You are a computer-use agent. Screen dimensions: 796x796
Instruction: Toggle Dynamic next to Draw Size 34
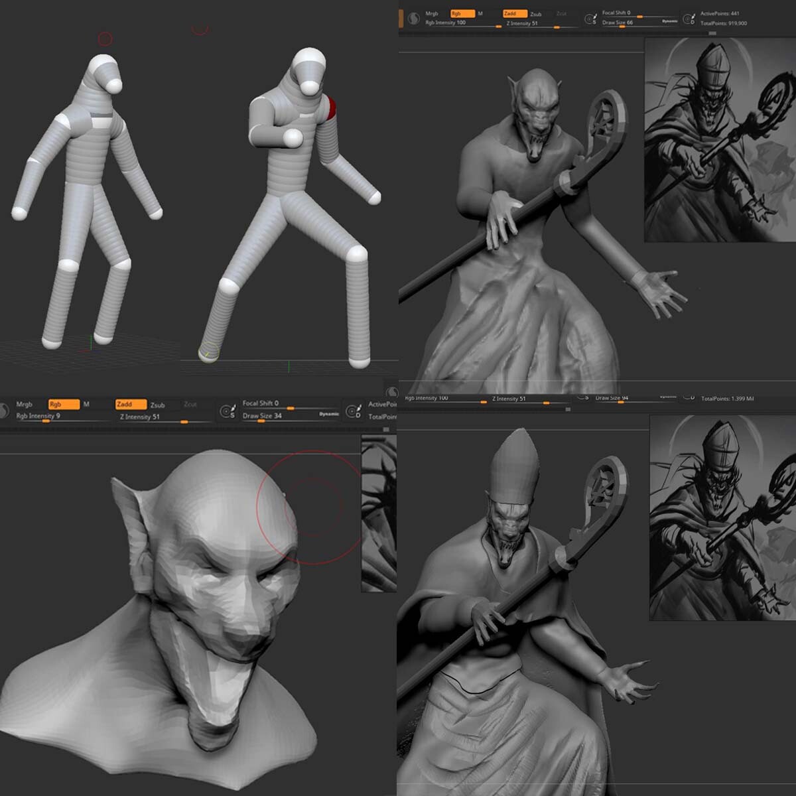point(329,415)
